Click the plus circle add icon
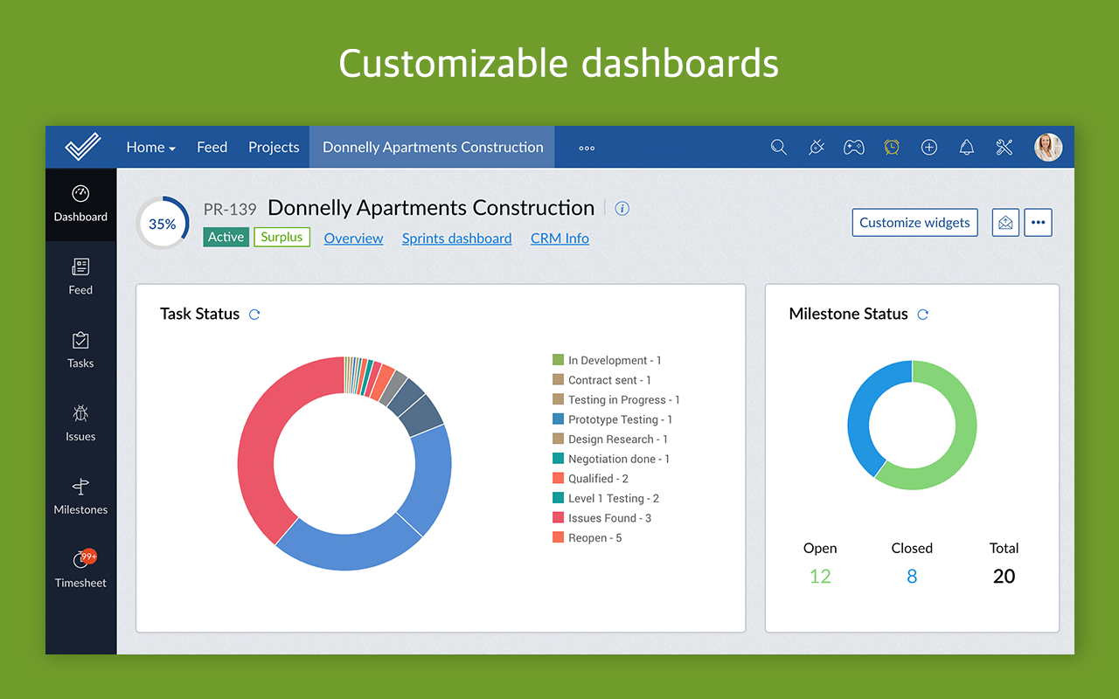 coord(928,148)
